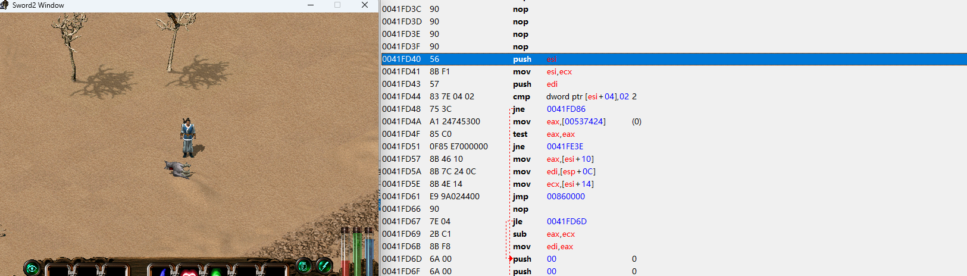Click operand 'ecx,[esi+14]'
The width and height of the screenshot is (967, 276).
pyautogui.click(x=570, y=184)
